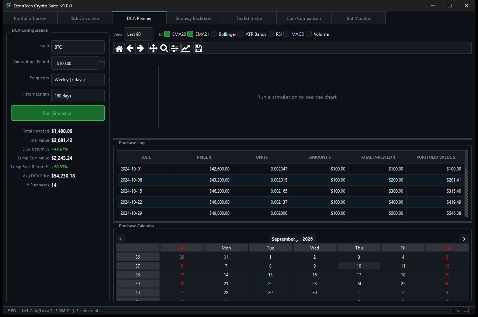Click week number 38 in calendar
This screenshot has width=478, height=317.
tap(138, 275)
